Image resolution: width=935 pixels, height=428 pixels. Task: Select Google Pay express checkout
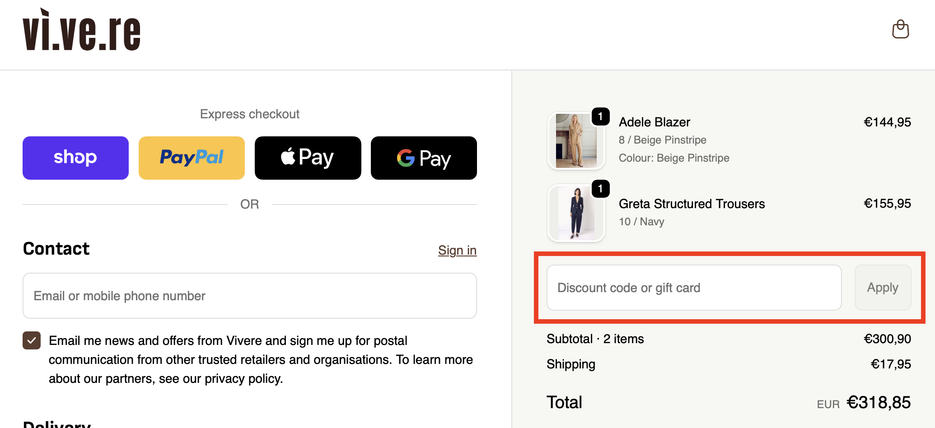pos(424,158)
